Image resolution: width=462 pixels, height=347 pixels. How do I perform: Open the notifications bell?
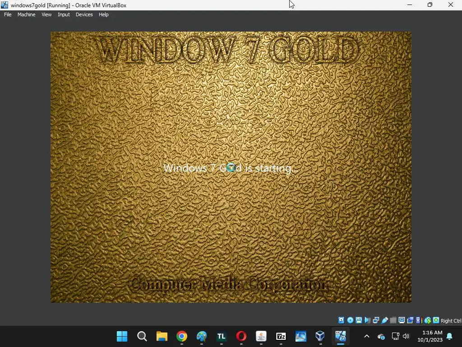pyautogui.click(x=450, y=336)
